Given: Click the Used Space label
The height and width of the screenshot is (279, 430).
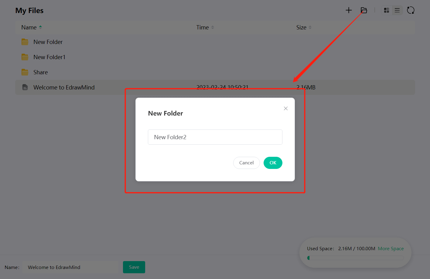Looking at the screenshot, I should [320, 249].
